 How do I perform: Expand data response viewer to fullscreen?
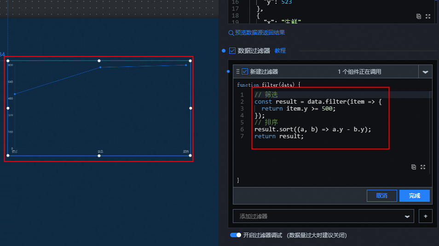coord(428,16)
